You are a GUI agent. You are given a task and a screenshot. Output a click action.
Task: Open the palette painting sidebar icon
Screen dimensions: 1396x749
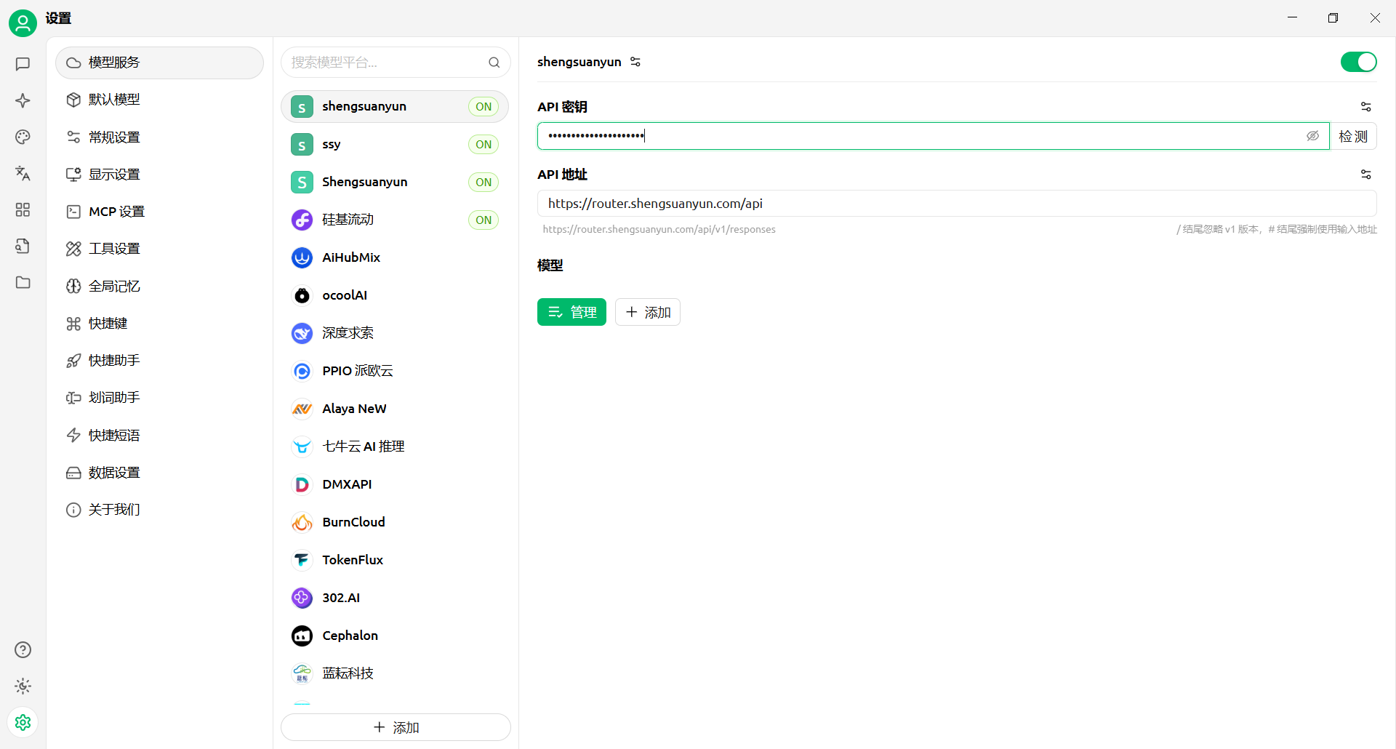point(23,137)
